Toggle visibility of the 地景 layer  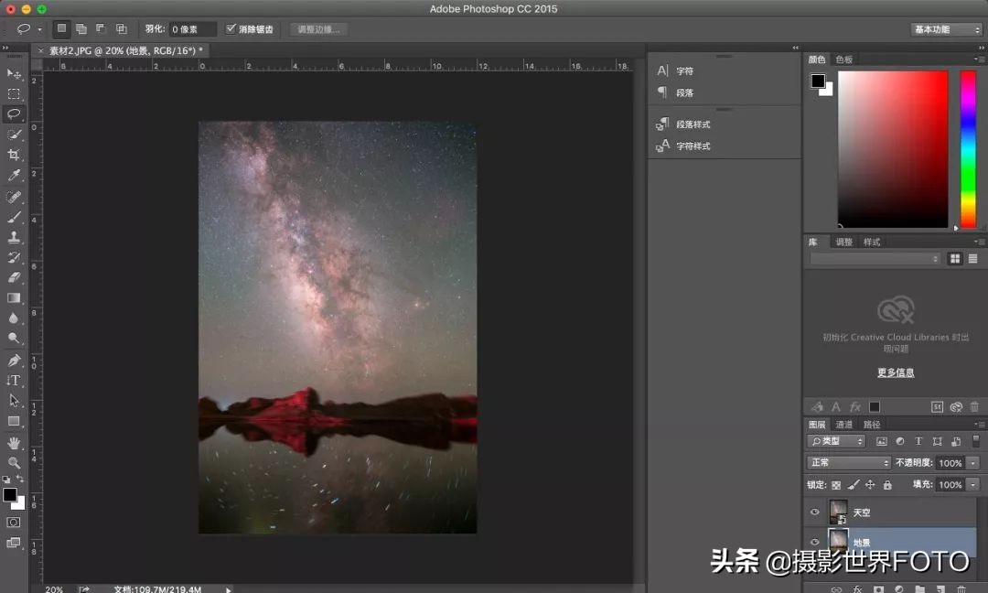click(816, 541)
